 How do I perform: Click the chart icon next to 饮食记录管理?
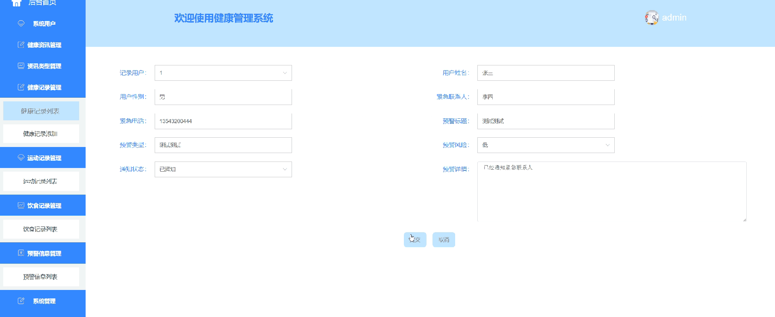[21, 205]
